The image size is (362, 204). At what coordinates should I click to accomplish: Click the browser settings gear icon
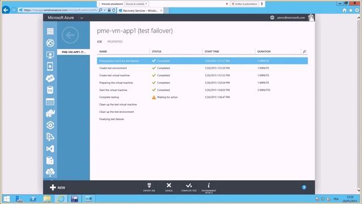click(357, 10)
